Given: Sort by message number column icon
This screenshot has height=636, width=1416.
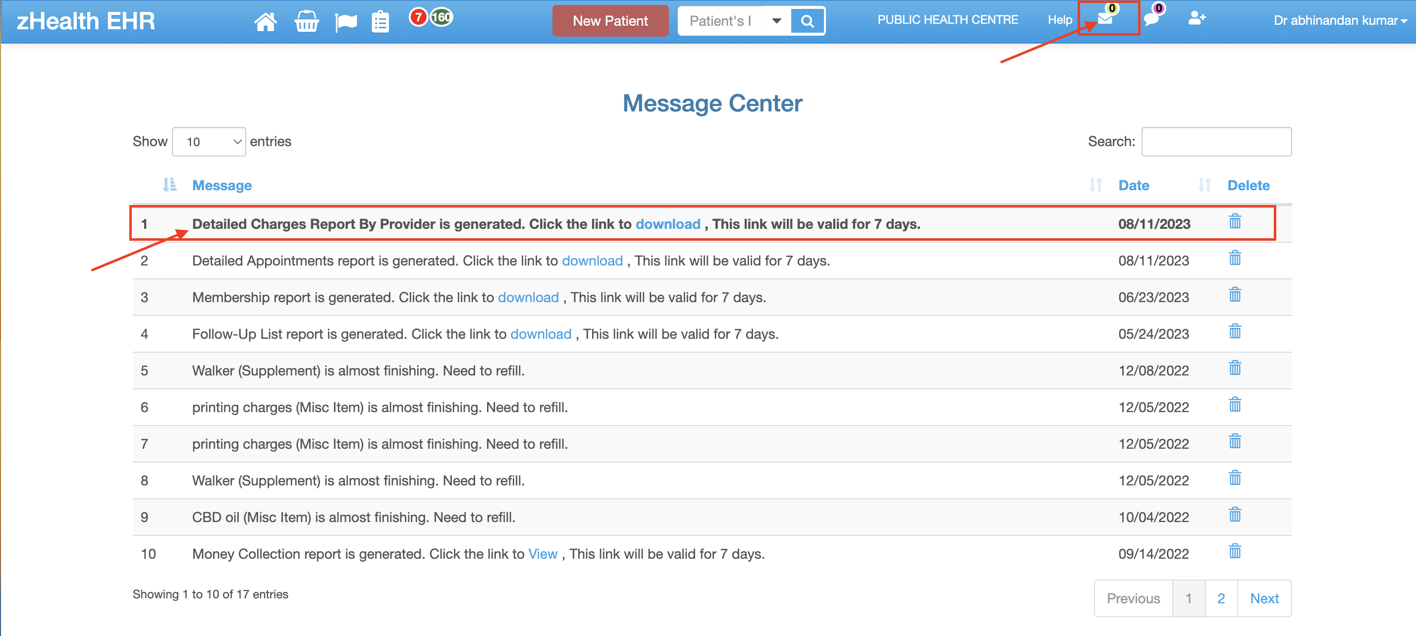Looking at the screenshot, I should pos(169,185).
